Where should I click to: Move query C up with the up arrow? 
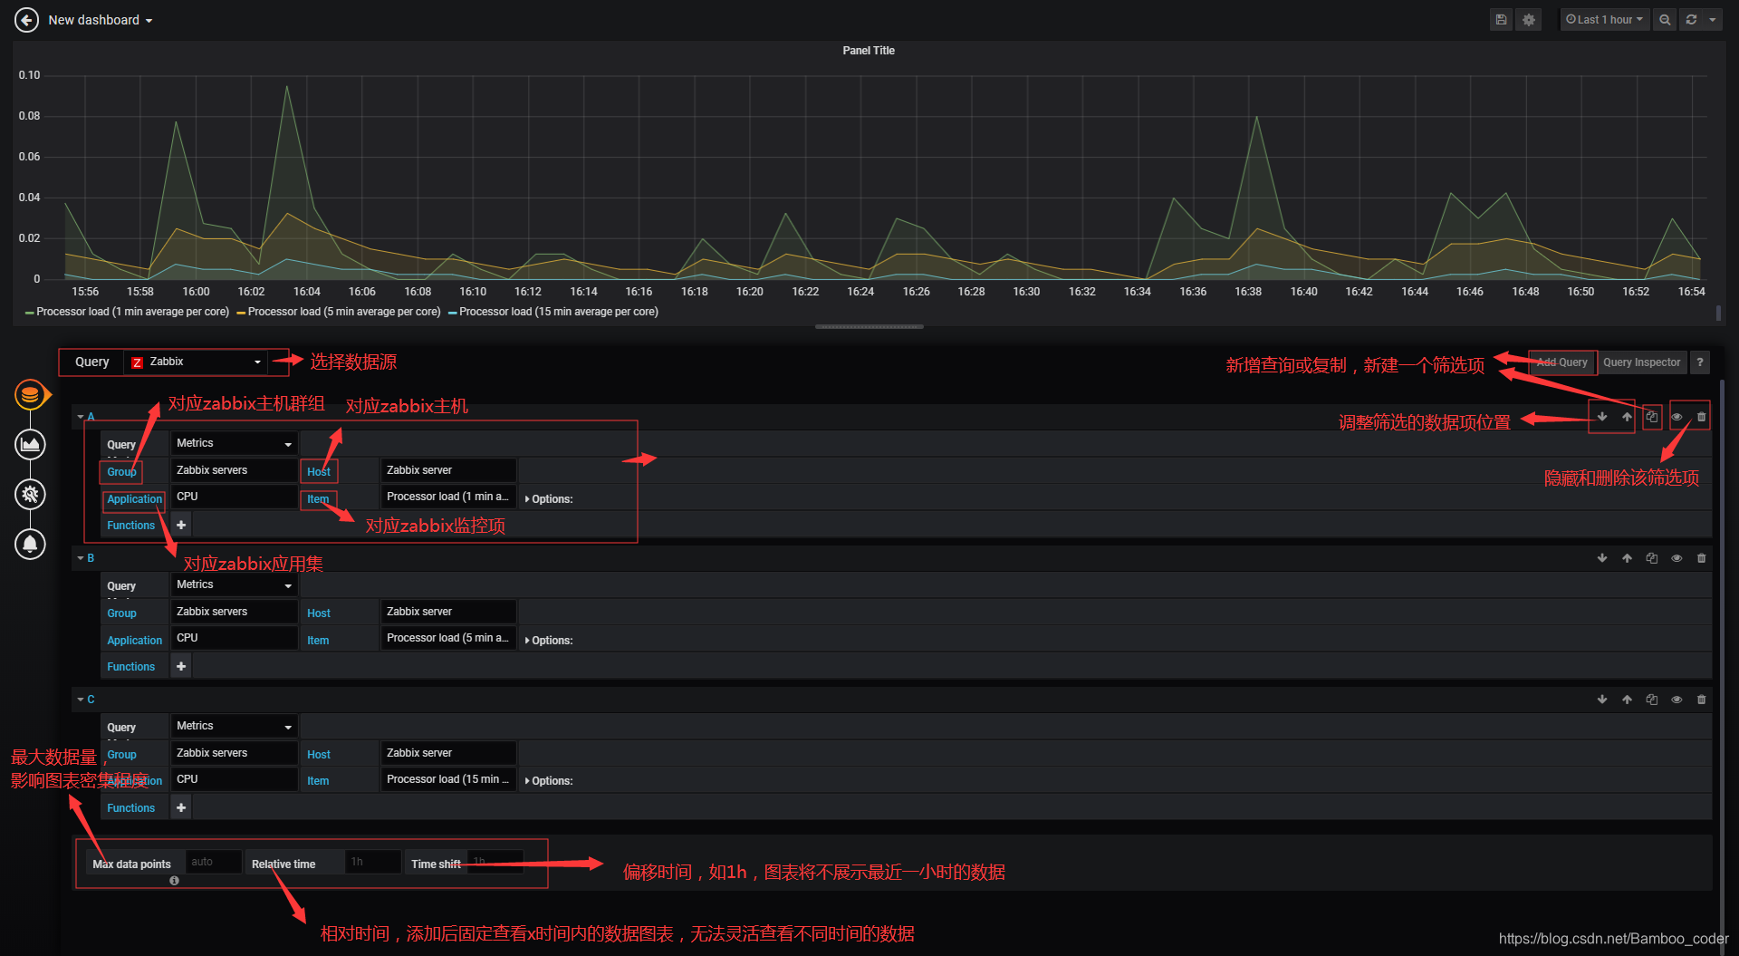(1627, 700)
